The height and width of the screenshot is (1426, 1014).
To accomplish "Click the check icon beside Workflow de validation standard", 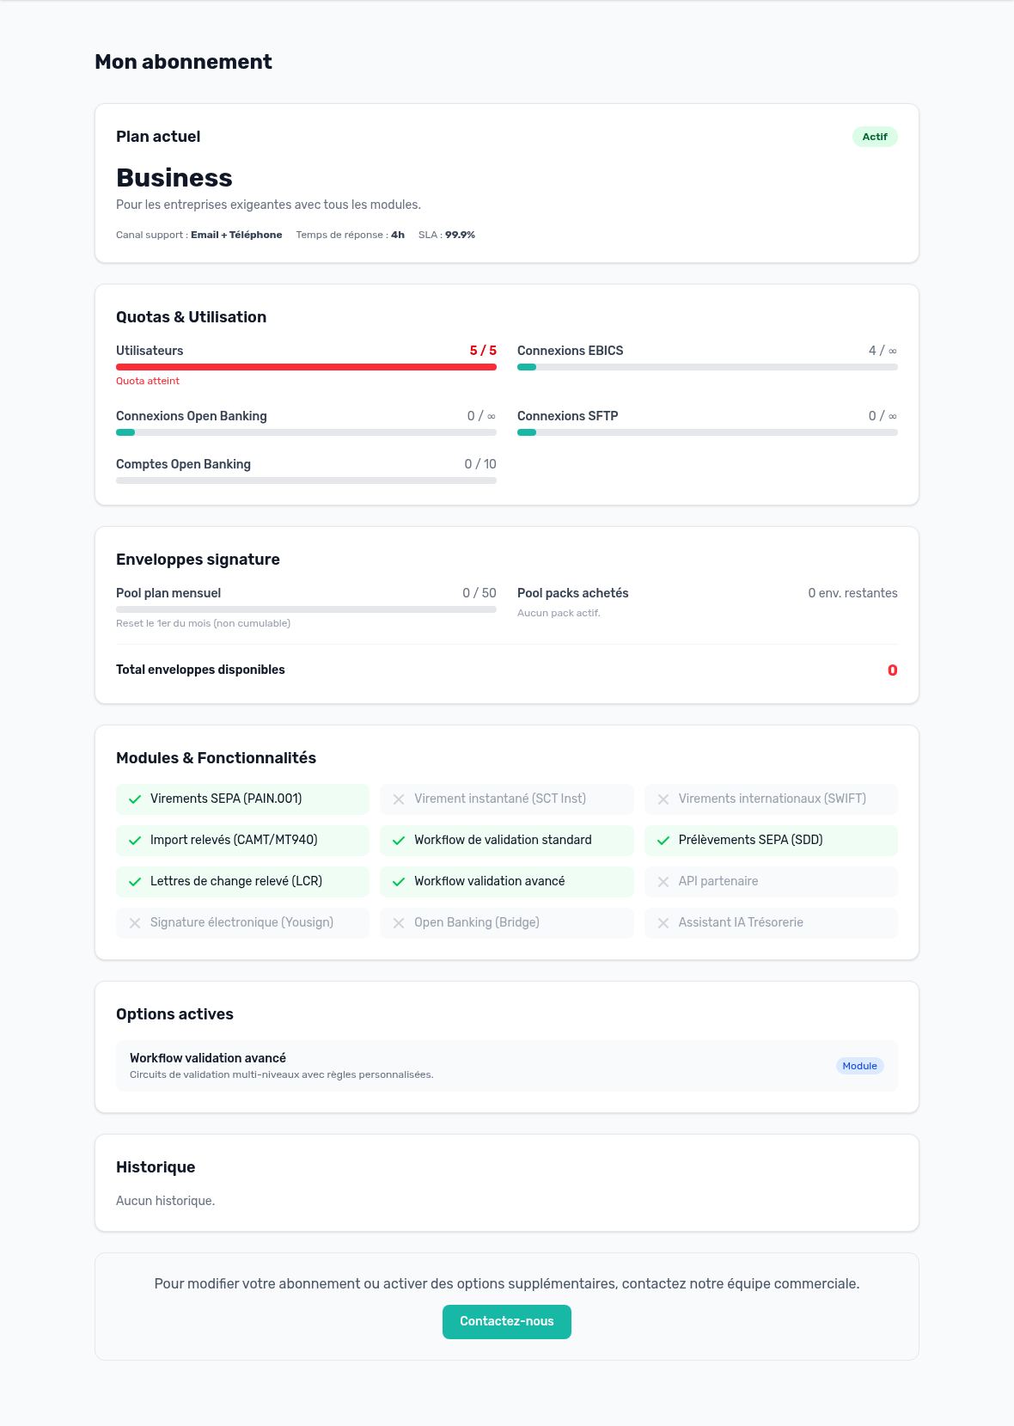I will pyautogui.click(x=399, y=841).
